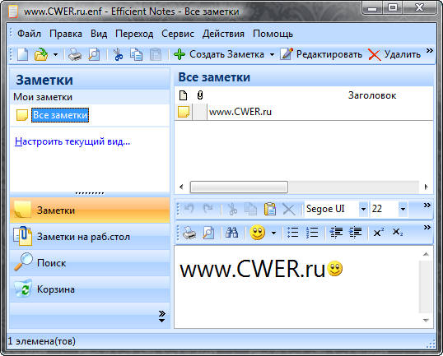Open the Файл menu
Screen dimensions: 443x356
click(29, 34)
